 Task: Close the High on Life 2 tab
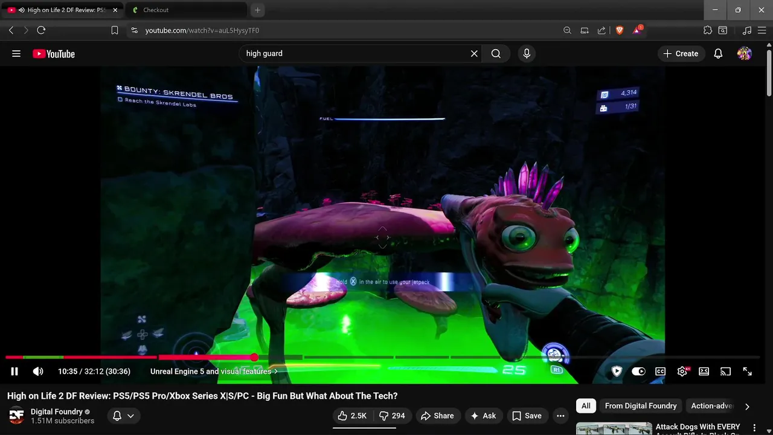tap(115, 10)
